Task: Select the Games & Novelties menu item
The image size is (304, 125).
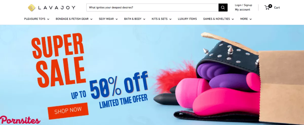Action: click(216, 19)
